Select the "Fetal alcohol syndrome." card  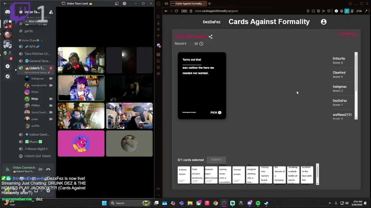pos(197,175)
